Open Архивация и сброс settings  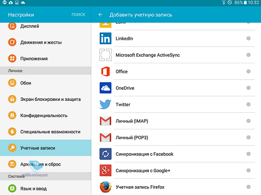click(x=46, y=164)
